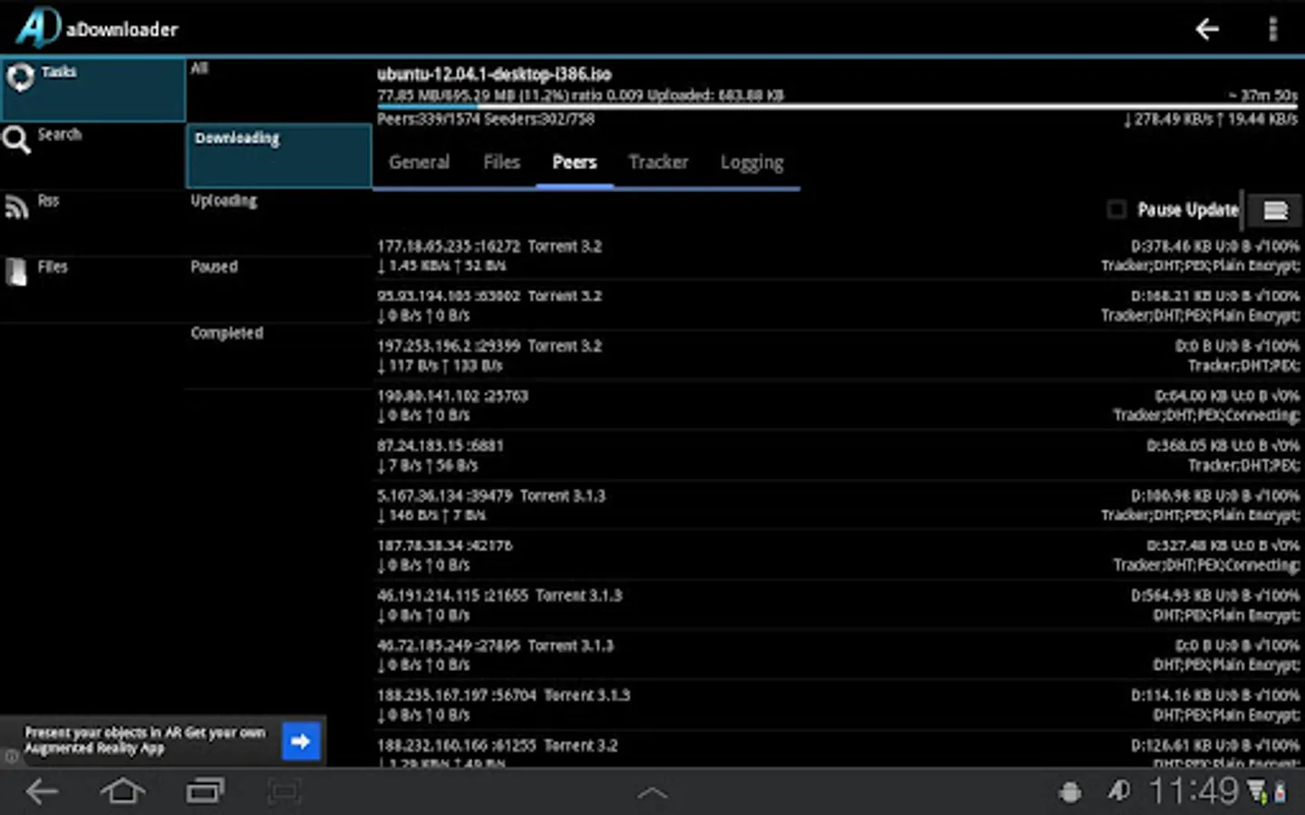1305x815 pixels.
Task: Open the Tasks section icon
Action: click(x=20, y=78)
